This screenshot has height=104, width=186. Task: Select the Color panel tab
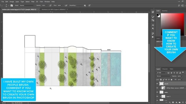pos(158,11)
